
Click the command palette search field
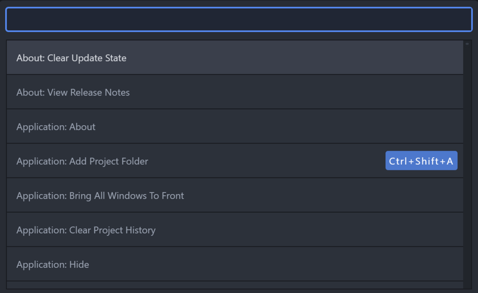(x=239, y=20)
